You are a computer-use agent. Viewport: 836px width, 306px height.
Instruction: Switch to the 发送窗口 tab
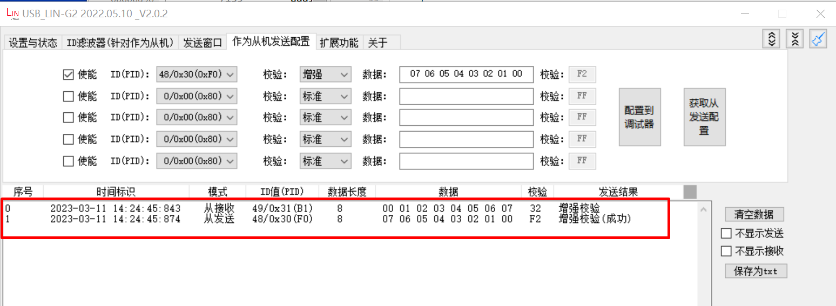coord(203,43)
